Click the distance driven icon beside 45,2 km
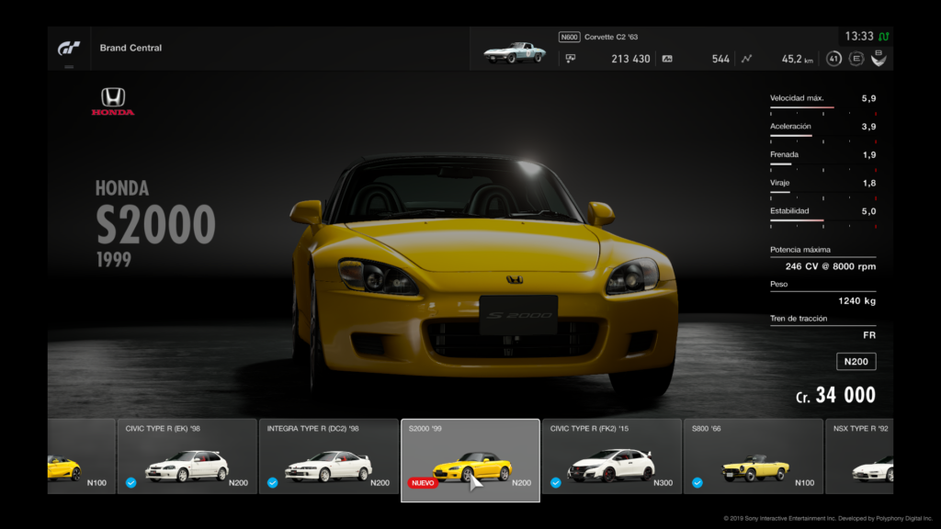Screen dimensions: 941x529 (746, 58)
